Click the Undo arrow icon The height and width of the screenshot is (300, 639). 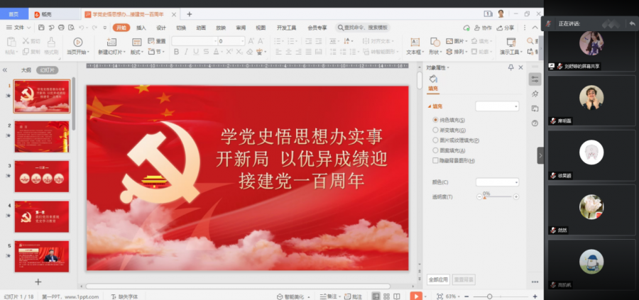coord(82,28)
